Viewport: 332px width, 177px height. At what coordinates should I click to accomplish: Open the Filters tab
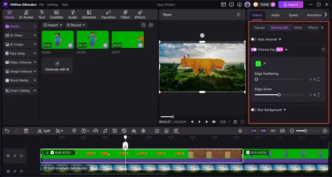coord(125,15)
